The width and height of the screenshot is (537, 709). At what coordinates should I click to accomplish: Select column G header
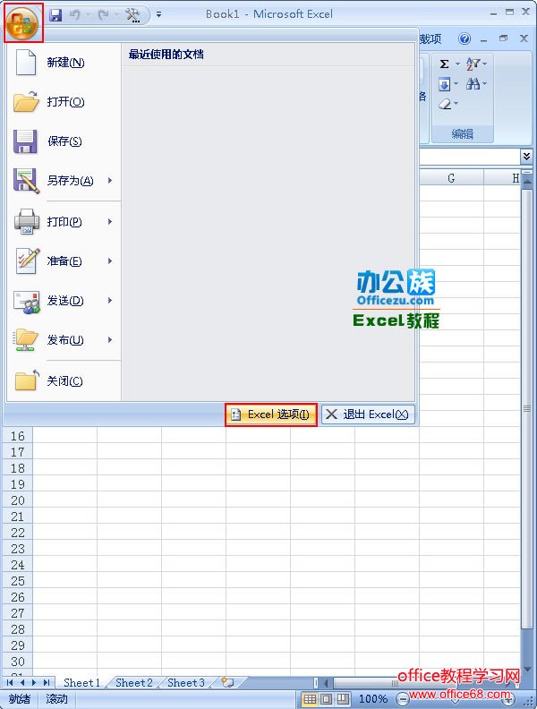(451, 178)
